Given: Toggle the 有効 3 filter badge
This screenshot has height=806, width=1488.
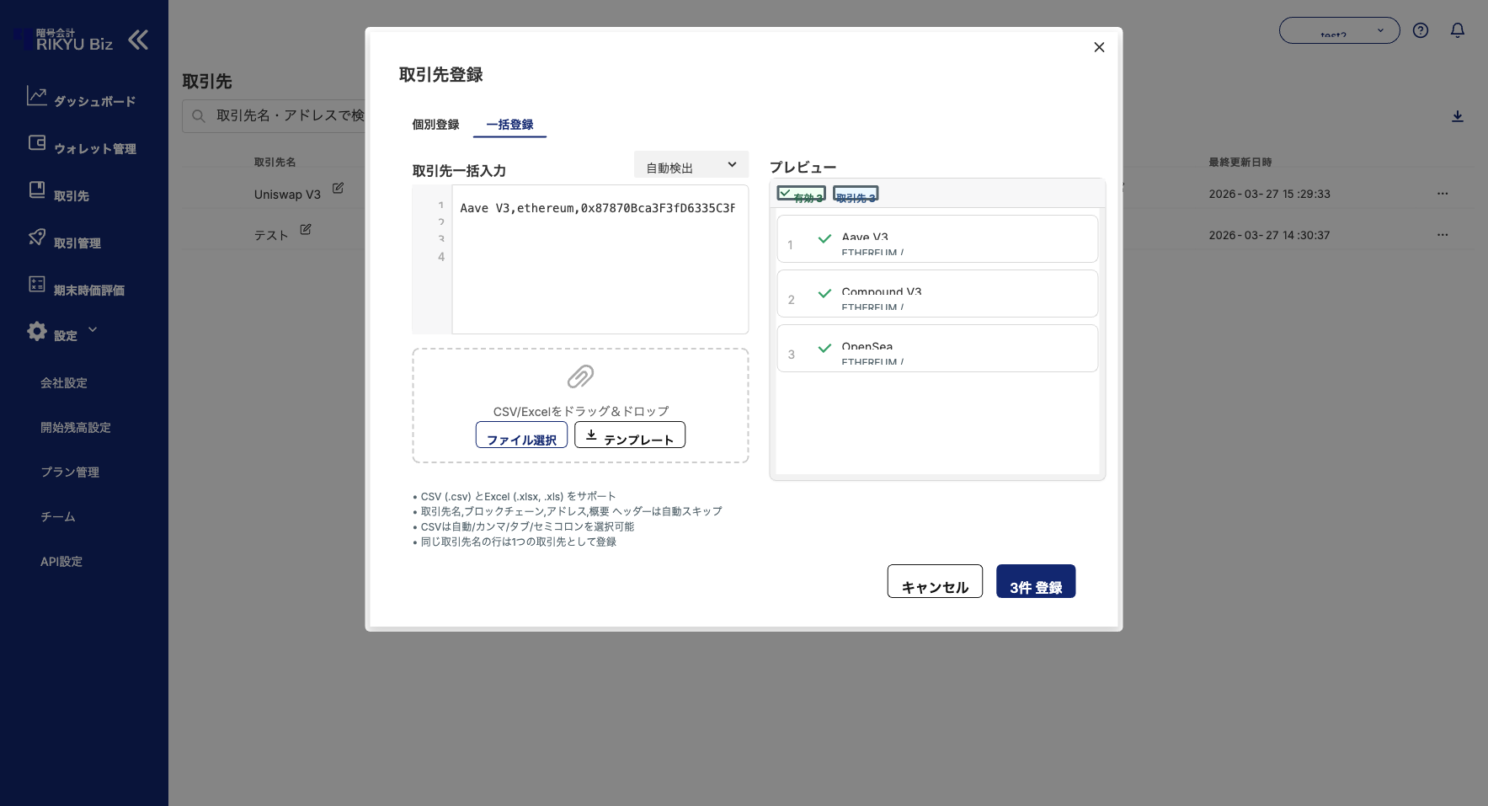Looking at the screenshot, I should [801, 194].
